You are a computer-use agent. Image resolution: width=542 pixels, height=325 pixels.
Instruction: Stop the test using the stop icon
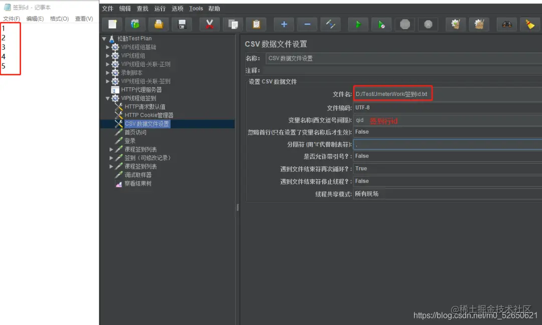pos(405,24)
